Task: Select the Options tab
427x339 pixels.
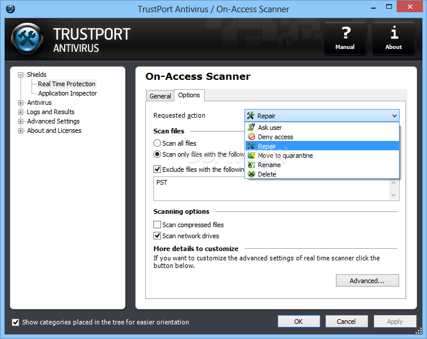Action: click(x=189, y=95)
